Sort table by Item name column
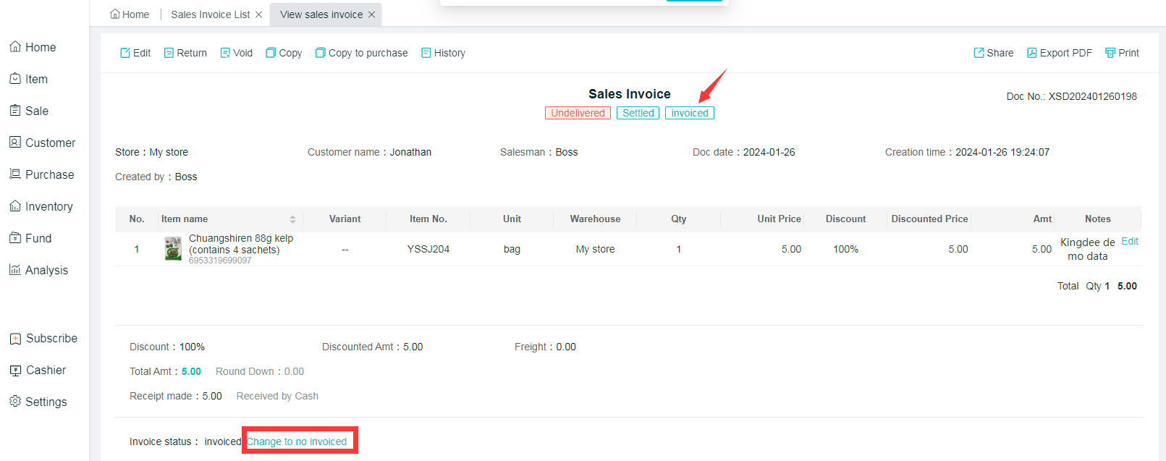 pyautogui.click(x=292, y=219)
